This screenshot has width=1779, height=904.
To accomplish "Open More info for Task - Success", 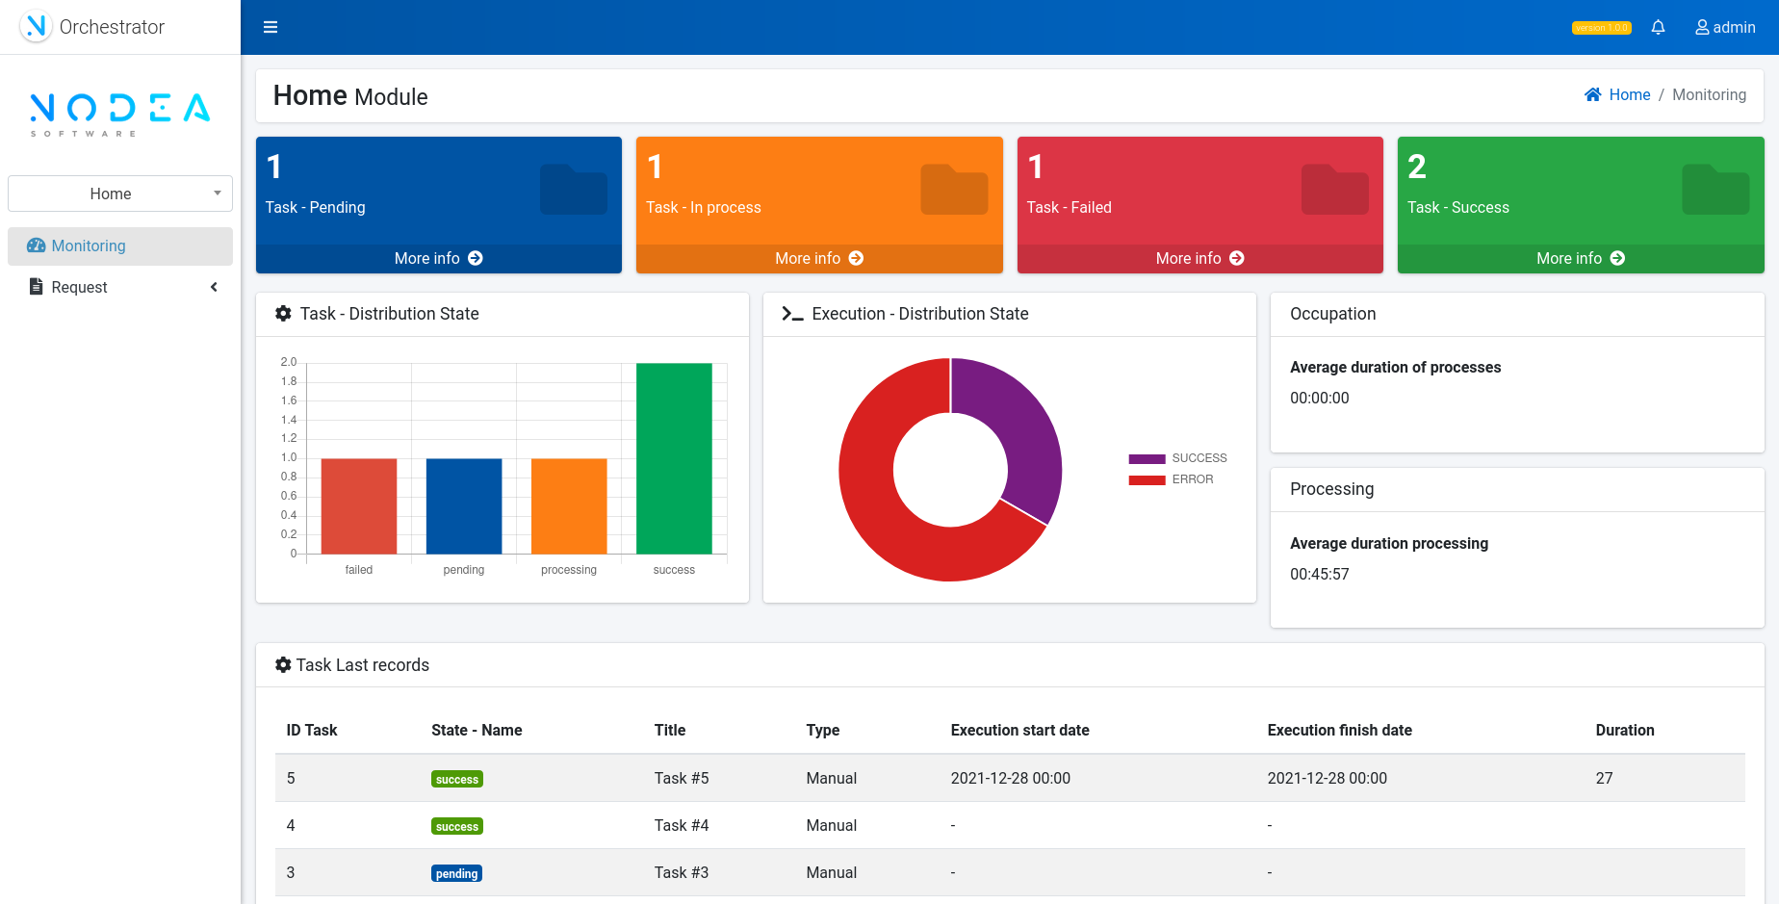I will (x=1581, y=258).
